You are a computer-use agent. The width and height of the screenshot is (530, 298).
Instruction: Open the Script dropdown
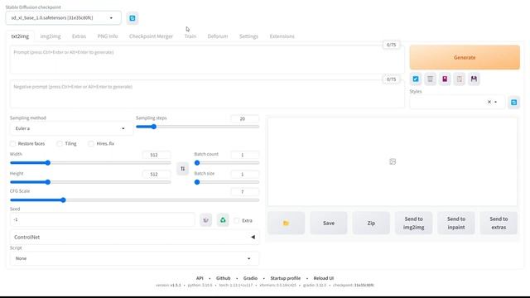point(134,258)
